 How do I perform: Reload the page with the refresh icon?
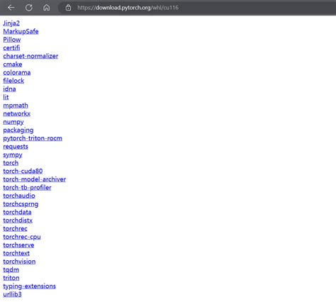29,8
